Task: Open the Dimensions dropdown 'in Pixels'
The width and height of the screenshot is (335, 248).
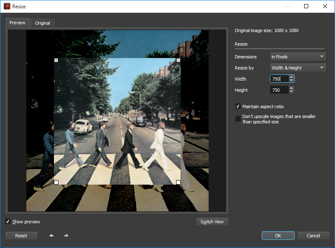Action: pos(298,57)
